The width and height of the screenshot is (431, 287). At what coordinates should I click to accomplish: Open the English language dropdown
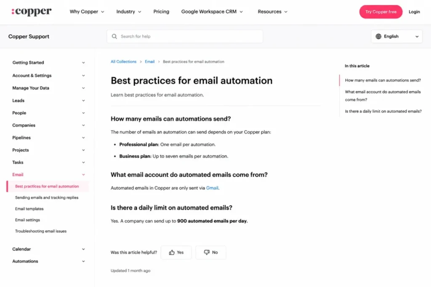tap(396, 37)
